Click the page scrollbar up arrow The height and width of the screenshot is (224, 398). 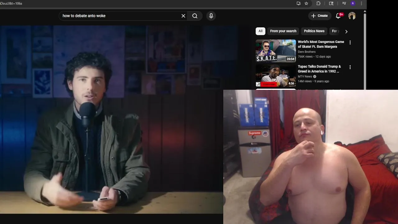tap(365, 12)
